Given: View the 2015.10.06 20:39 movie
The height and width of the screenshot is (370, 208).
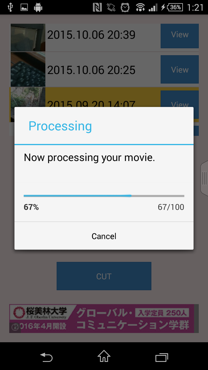Looking at the screenshot, I should coord(179,36).
